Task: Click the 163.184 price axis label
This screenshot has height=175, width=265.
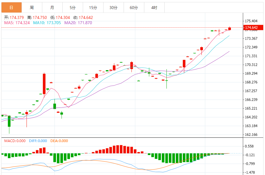Action: [251, 126]
